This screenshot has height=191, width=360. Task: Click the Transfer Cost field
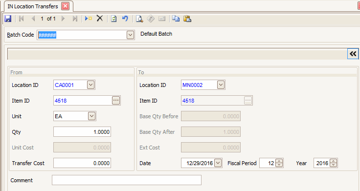(82, 163)
